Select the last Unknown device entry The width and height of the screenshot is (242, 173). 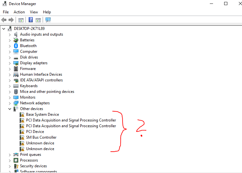(40, 149)
